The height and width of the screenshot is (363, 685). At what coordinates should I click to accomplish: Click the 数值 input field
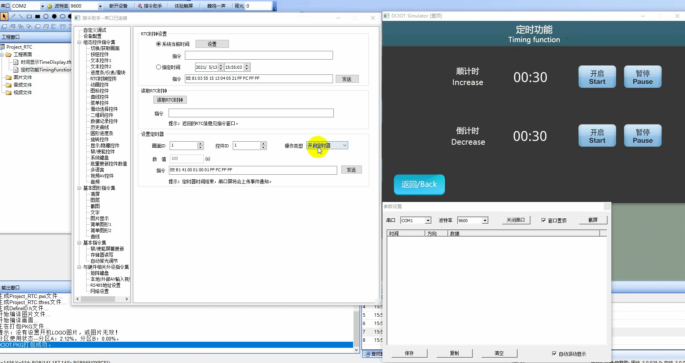(186, 159)
